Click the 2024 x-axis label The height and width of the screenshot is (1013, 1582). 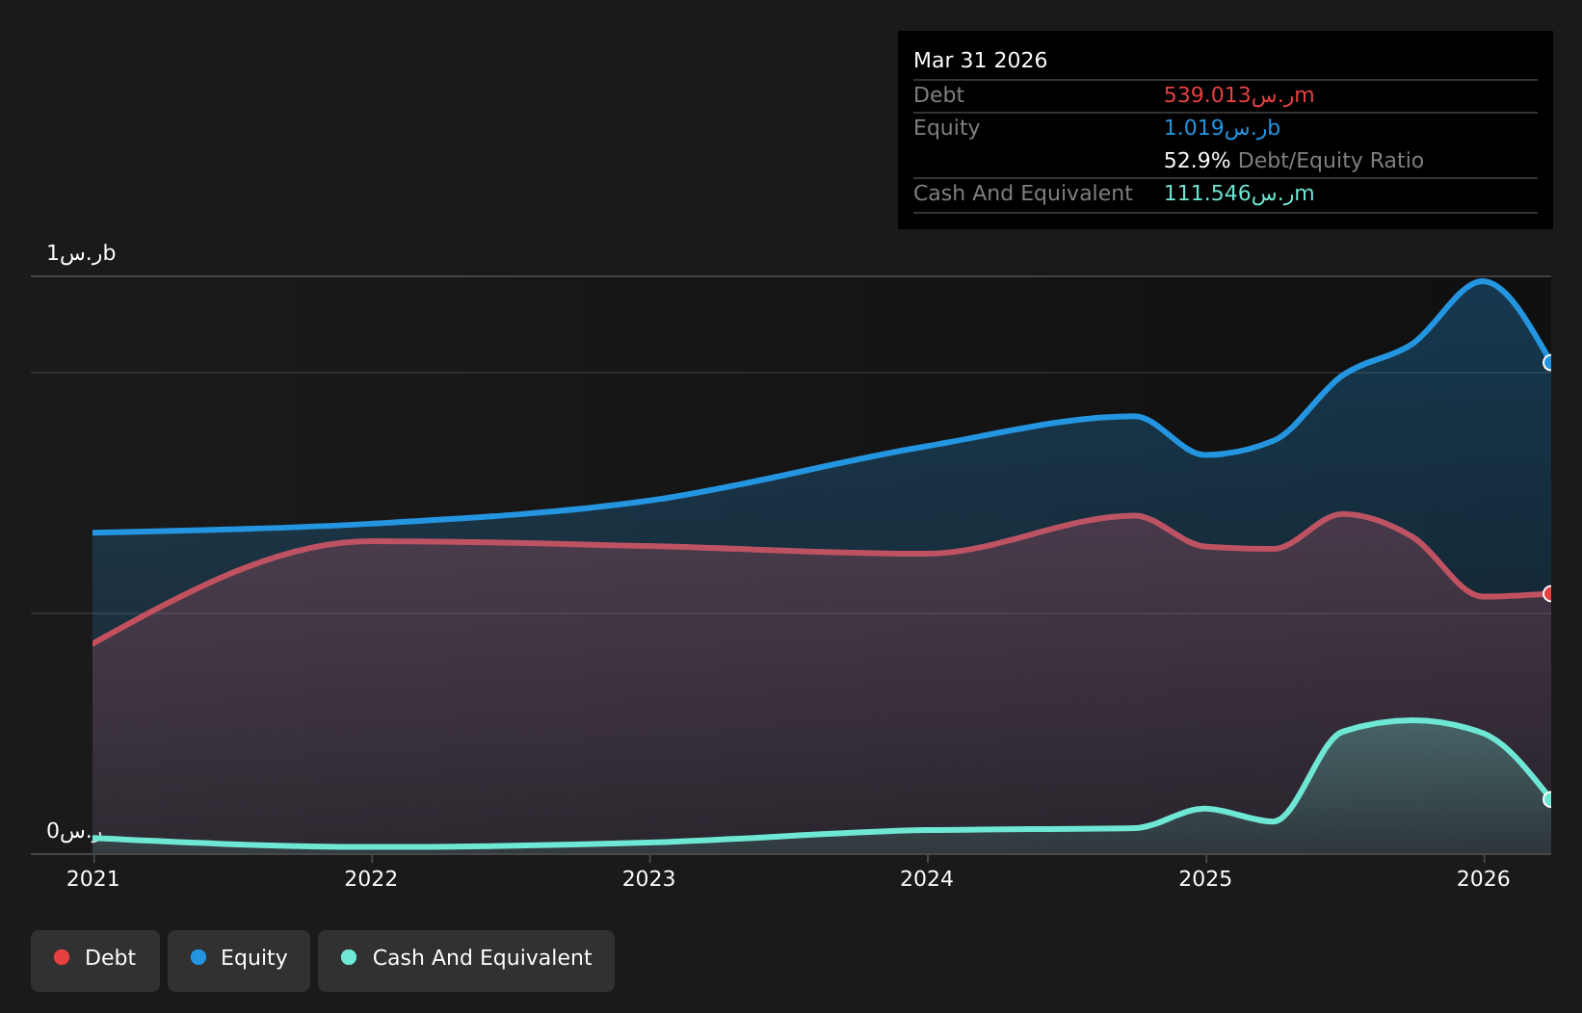(927, 878)
